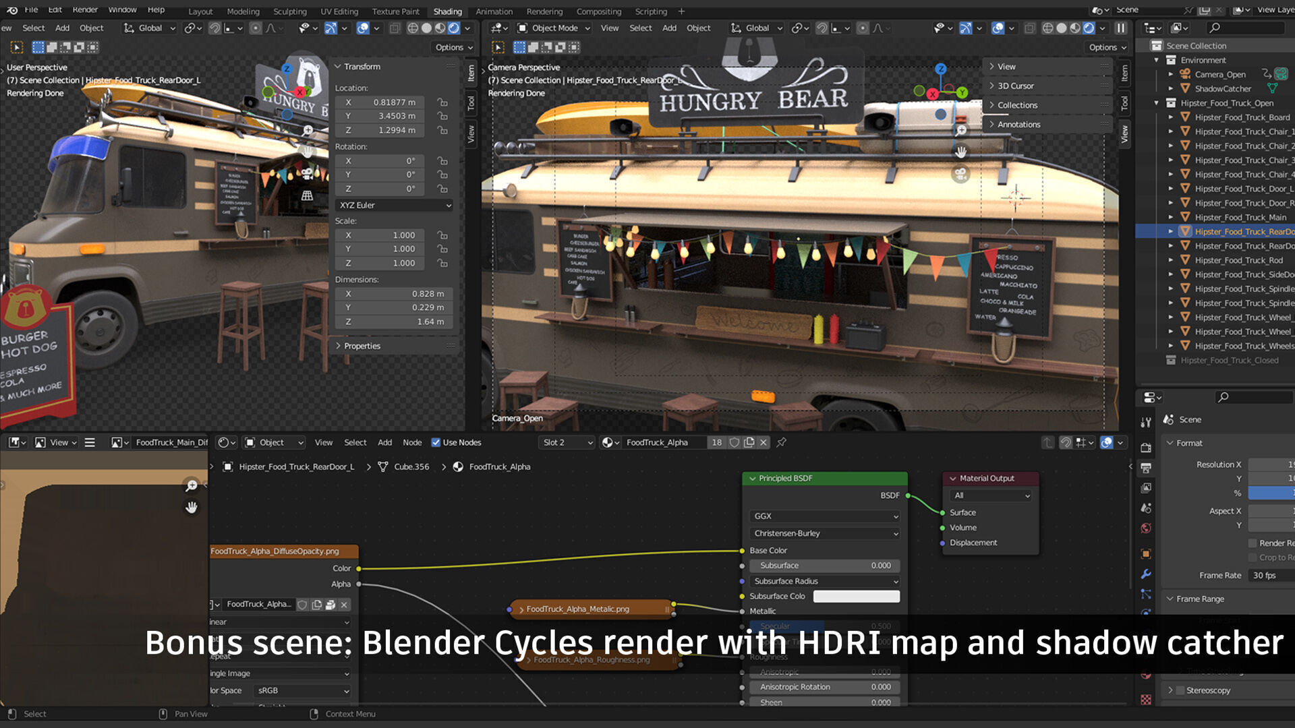Open the GGX distribution dropdown

click(x=825, y=516)
